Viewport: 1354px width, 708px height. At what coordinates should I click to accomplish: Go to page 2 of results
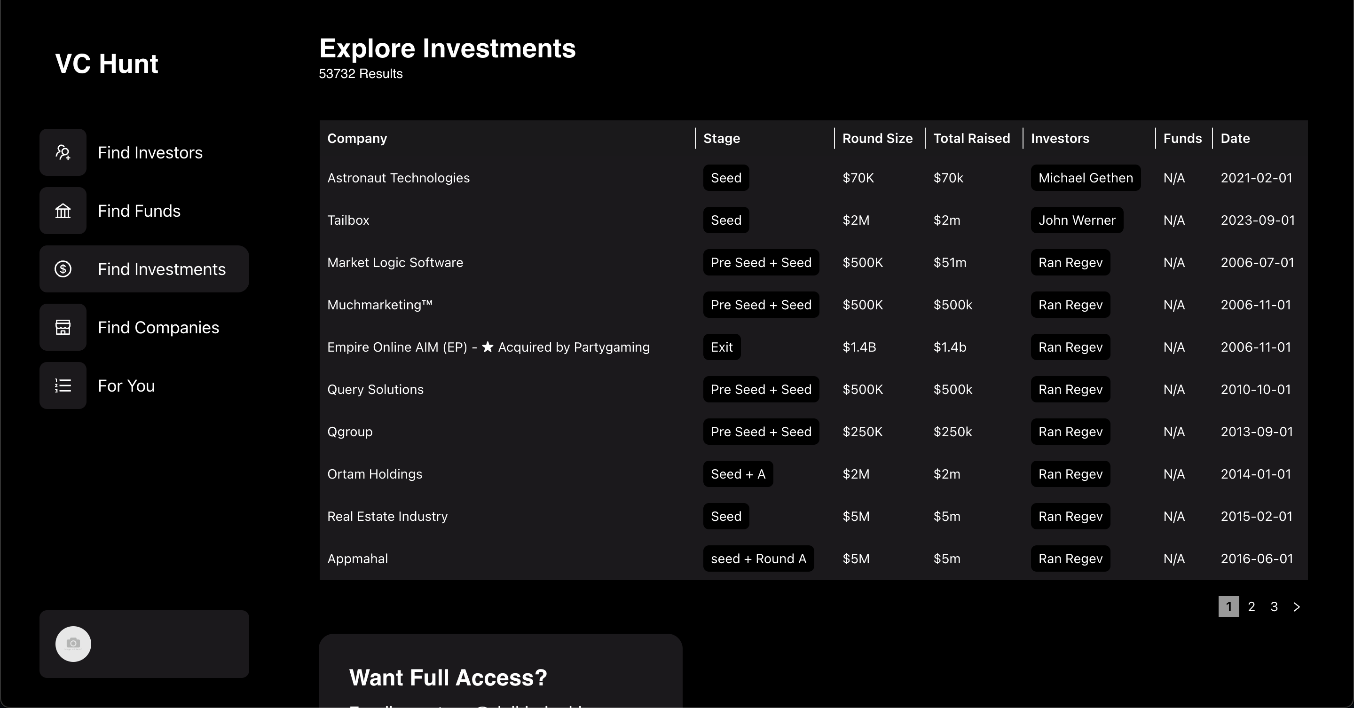click(x=1252, y=606)
